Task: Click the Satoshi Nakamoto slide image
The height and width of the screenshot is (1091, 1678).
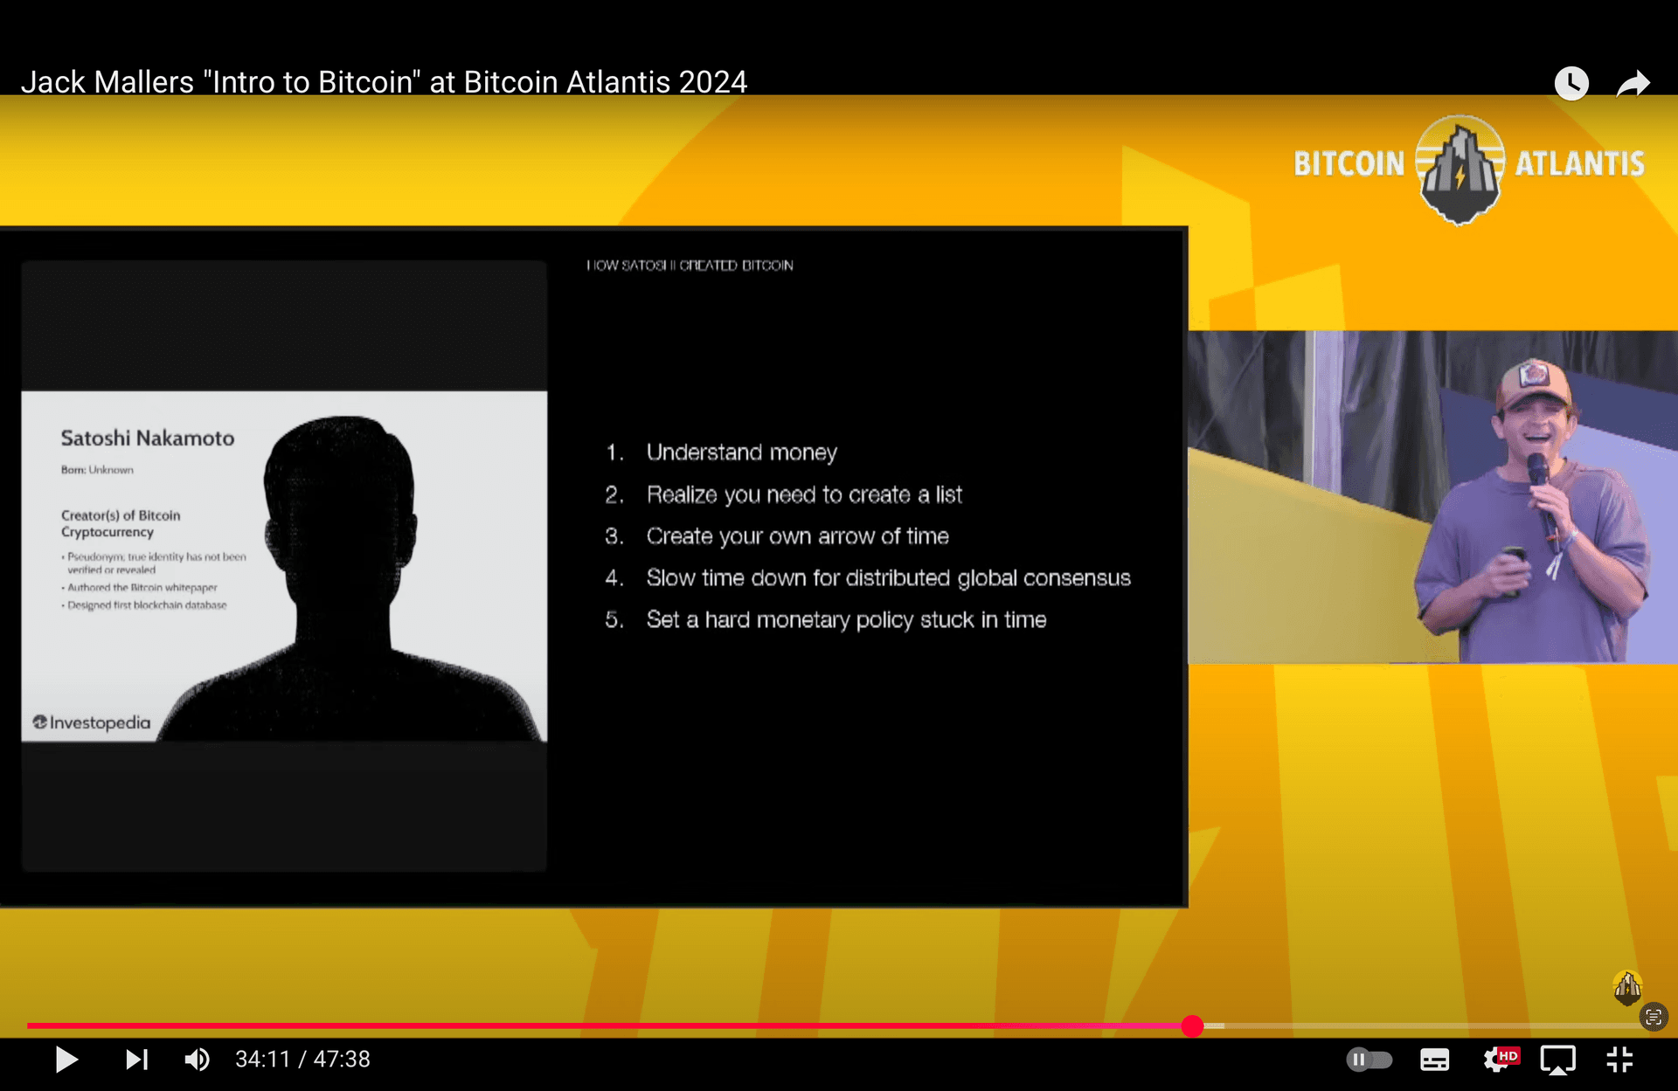Action: click(284, 566)
